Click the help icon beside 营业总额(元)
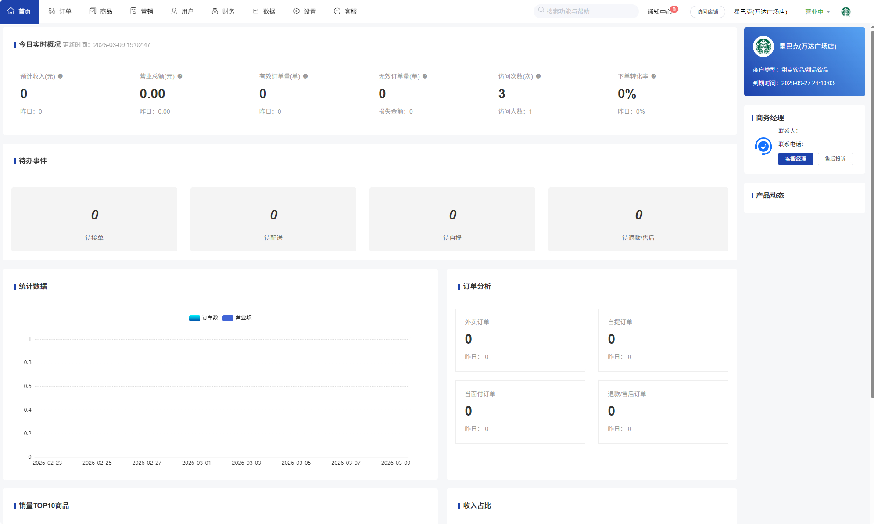The height and width of the screenshot is (524, 874). pyautogui.click(x=180, y=76)
